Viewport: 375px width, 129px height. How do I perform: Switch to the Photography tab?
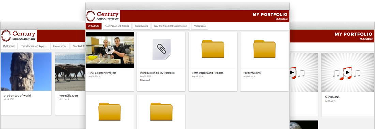coord(200,26)
